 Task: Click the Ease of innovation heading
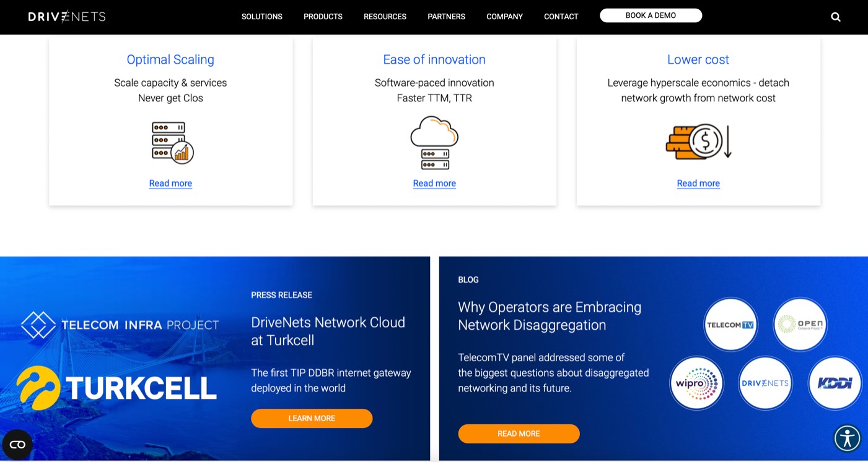tap(434, 59)
